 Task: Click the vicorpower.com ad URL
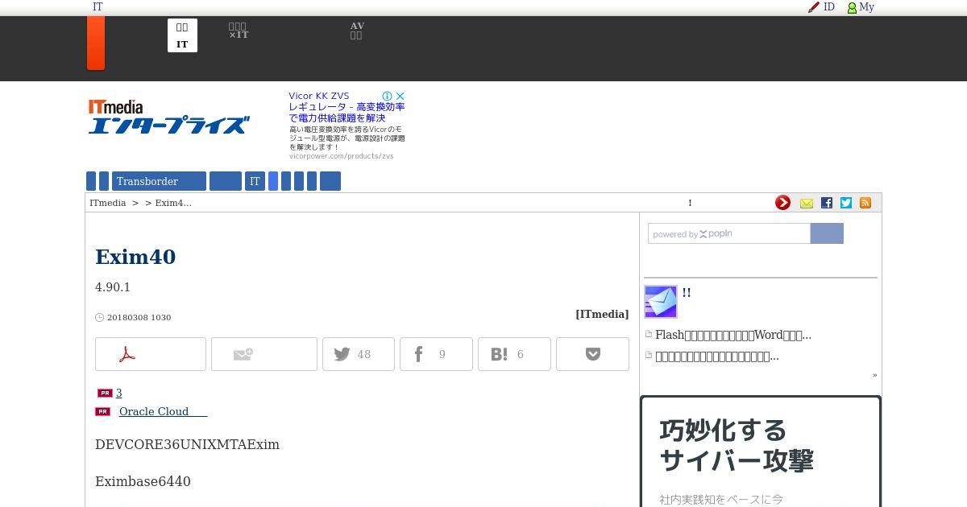(342, 156)
